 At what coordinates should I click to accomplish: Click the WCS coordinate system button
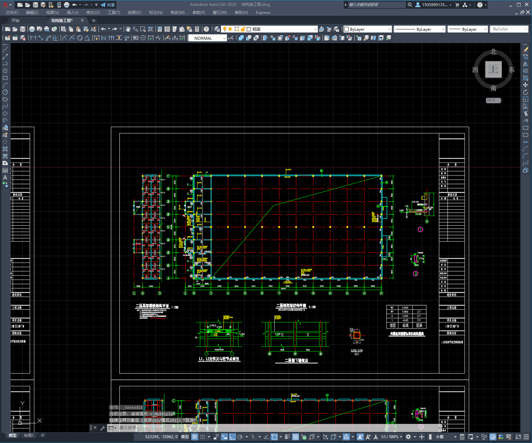click(493, 100)
